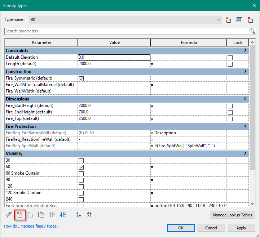Click the Rename Type icon
260x238 pixels.
(239, 20)
